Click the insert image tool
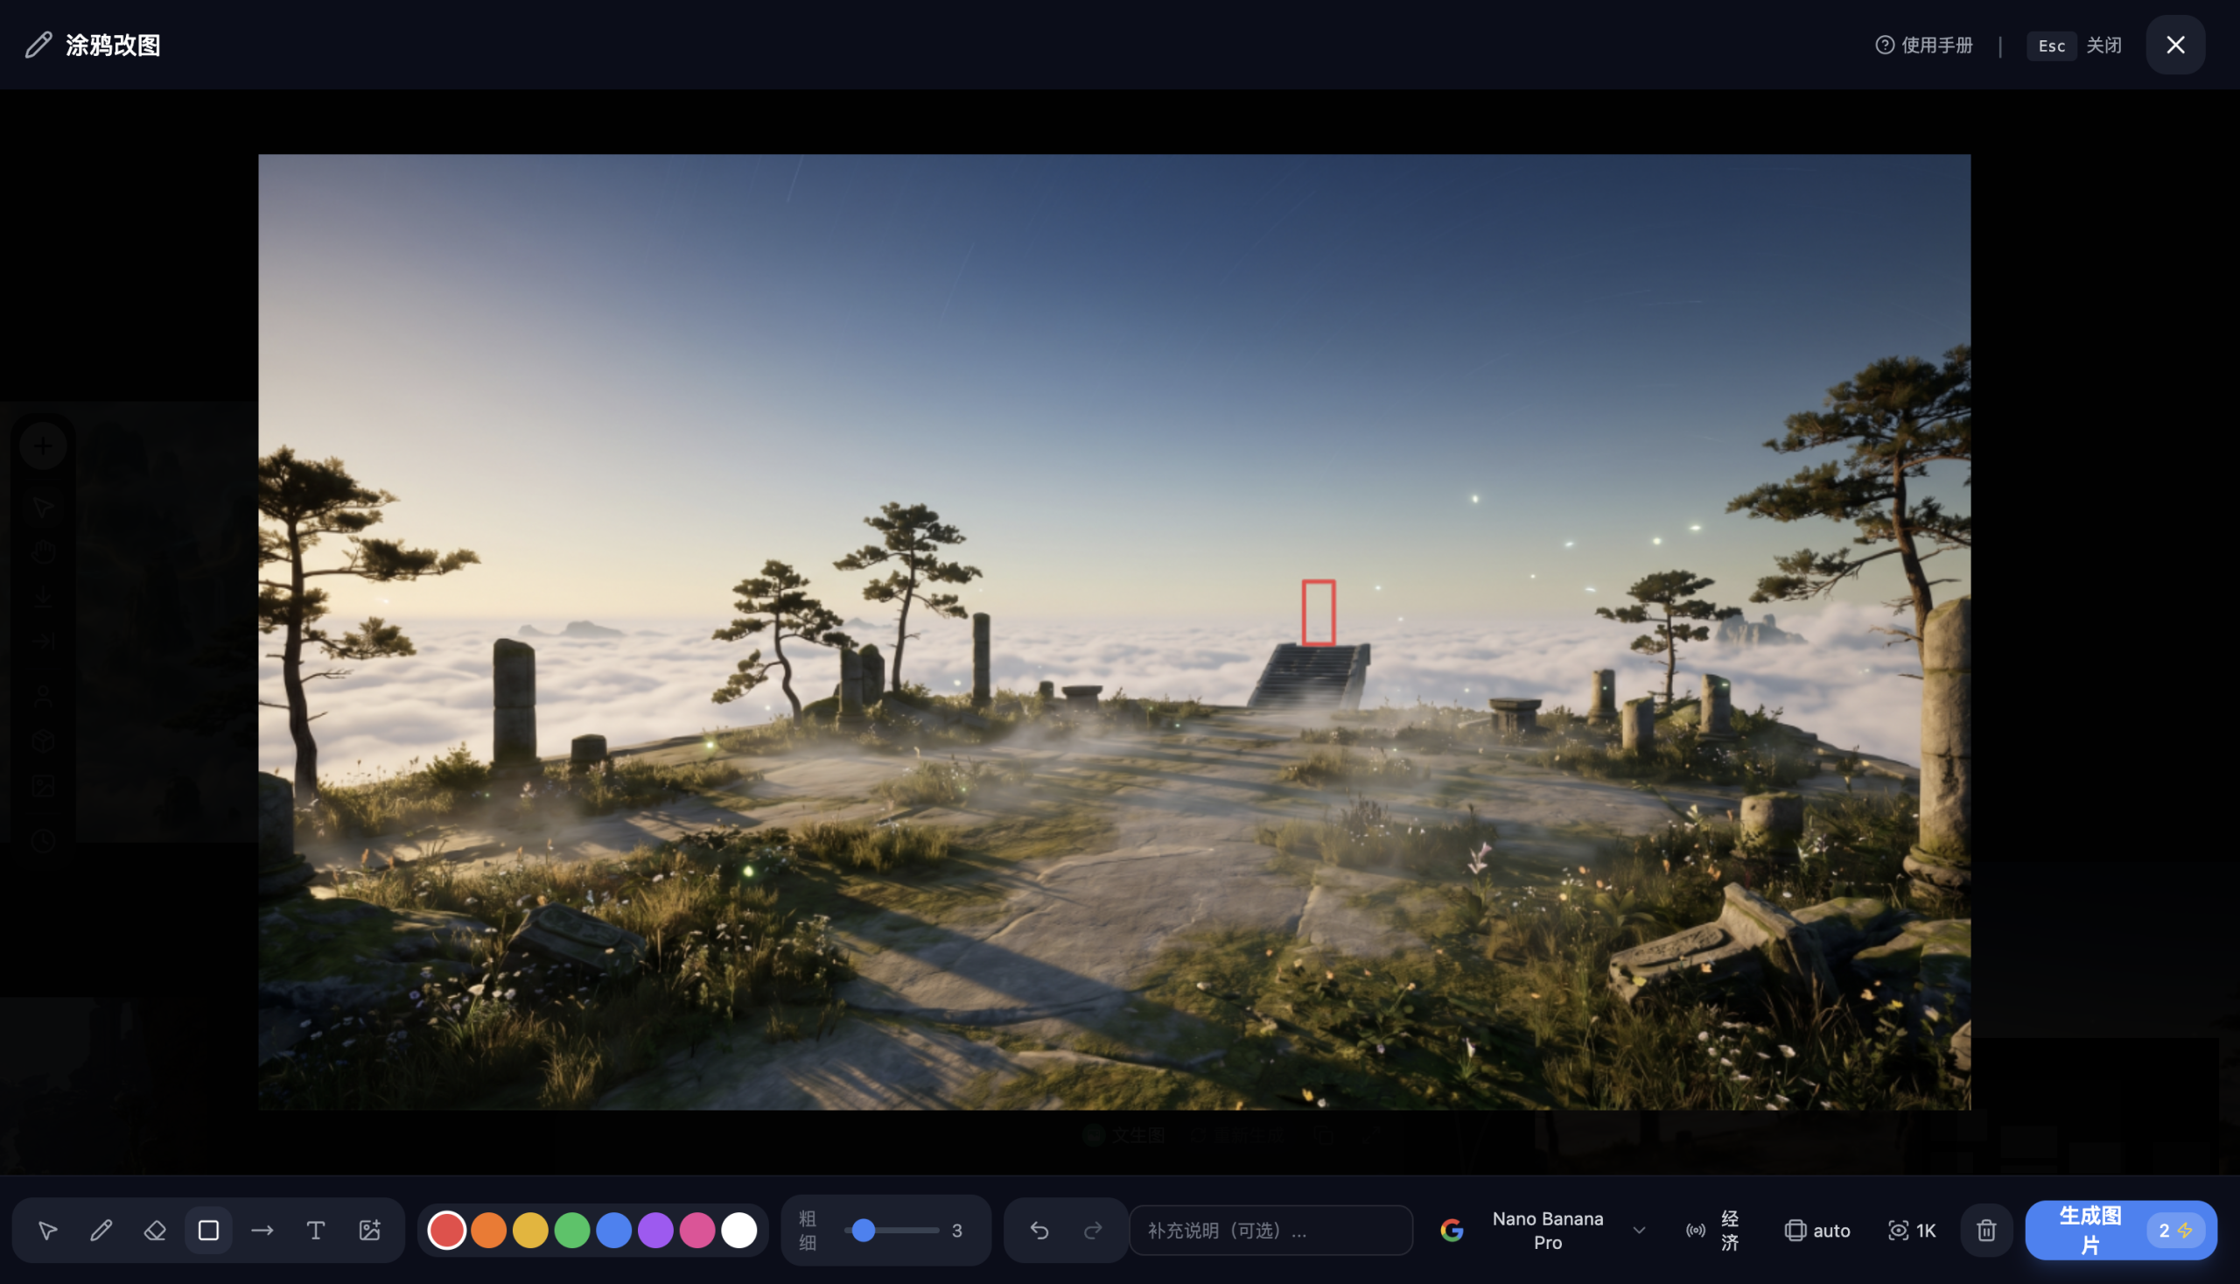This screenshot has height=1284, width=2240. [x=369, y=1231]
